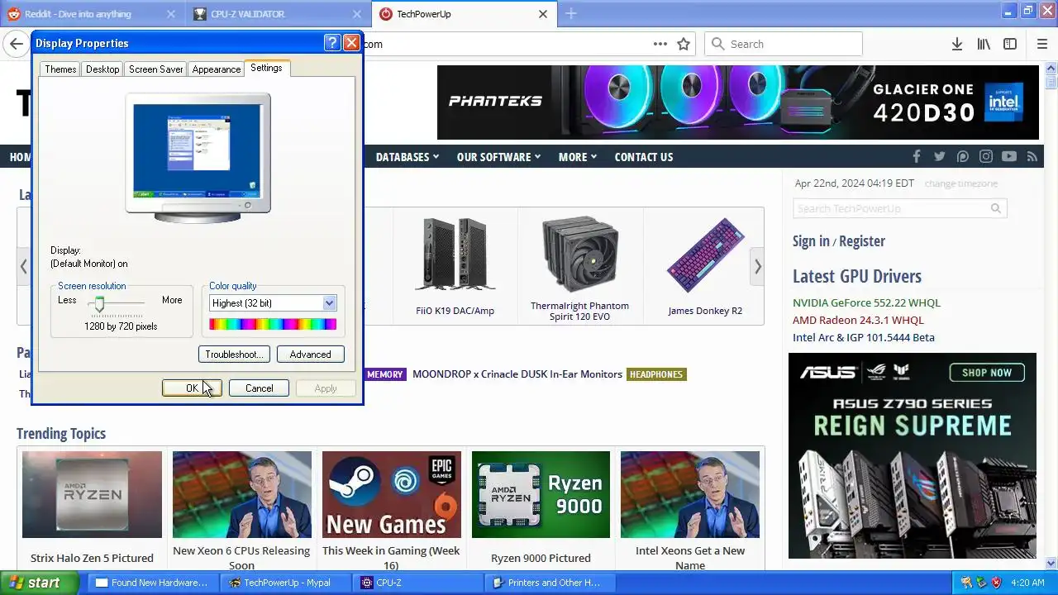The width and height of the screenshot is (1058, 595).
Task: Open TechPowerUp Patreon icon in nav bar
Action: [962, 156]
